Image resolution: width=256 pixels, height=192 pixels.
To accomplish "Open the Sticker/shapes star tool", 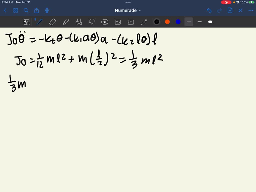I will [x=105, y=22].
